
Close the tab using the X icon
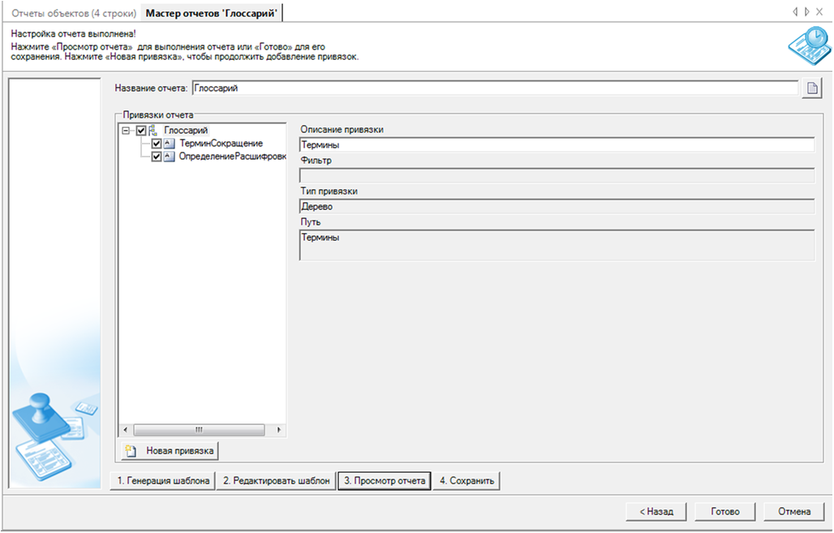819,12
